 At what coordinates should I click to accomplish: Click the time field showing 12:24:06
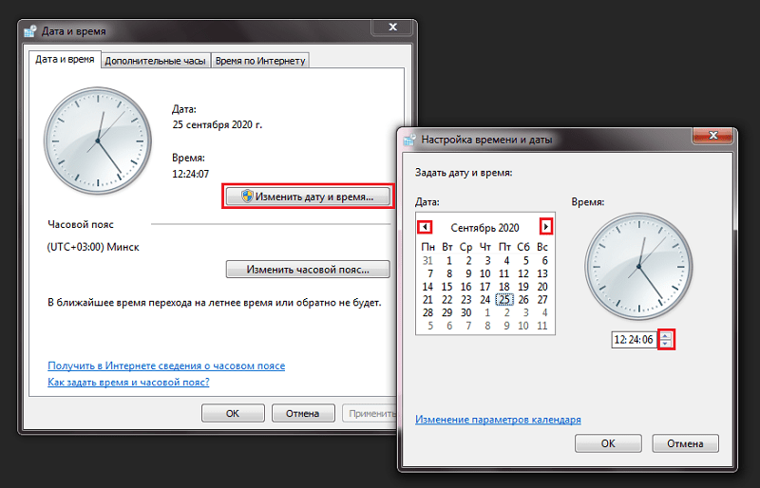(x=634, y=340)
